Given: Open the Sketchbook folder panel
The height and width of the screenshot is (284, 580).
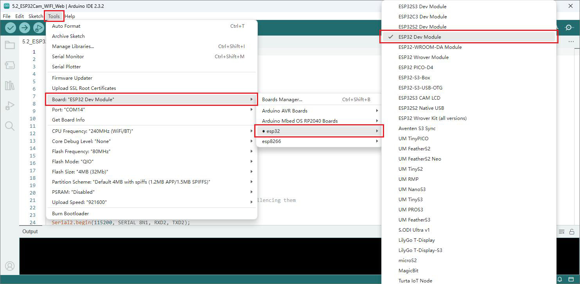Looking at the screenshot, I should [x=10, y=45].
